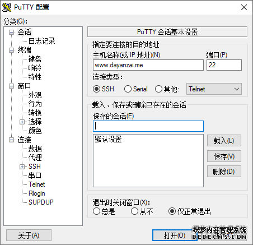Open the 数据 settings category
This screenshot has height=245, width=253.
coord(35,149)
